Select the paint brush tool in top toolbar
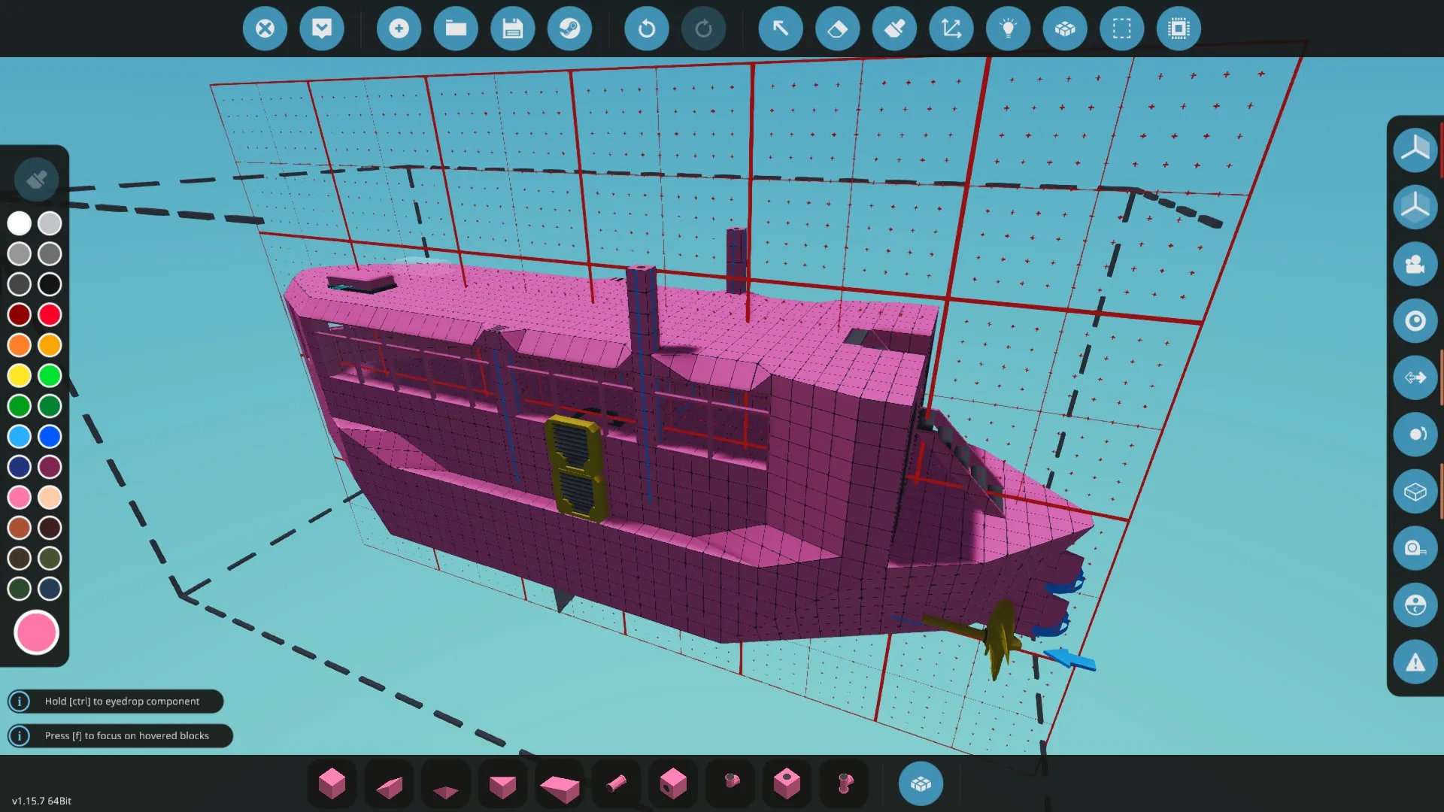1444x812 pixels. pos(894,29)
